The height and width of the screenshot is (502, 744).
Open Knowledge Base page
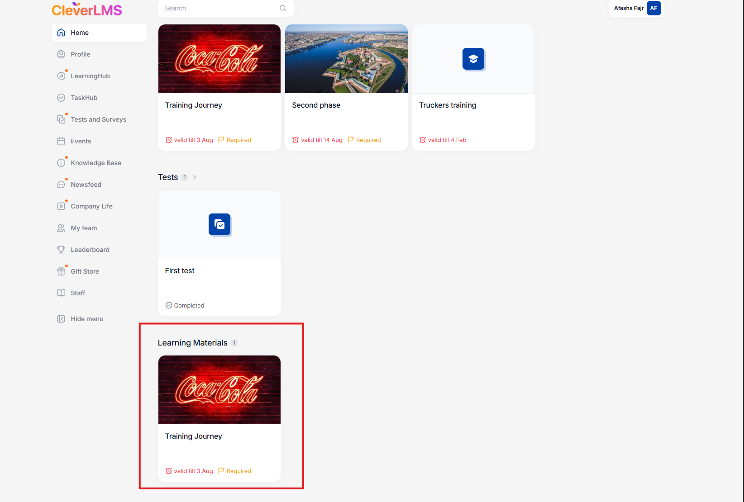tap(100, 163)
